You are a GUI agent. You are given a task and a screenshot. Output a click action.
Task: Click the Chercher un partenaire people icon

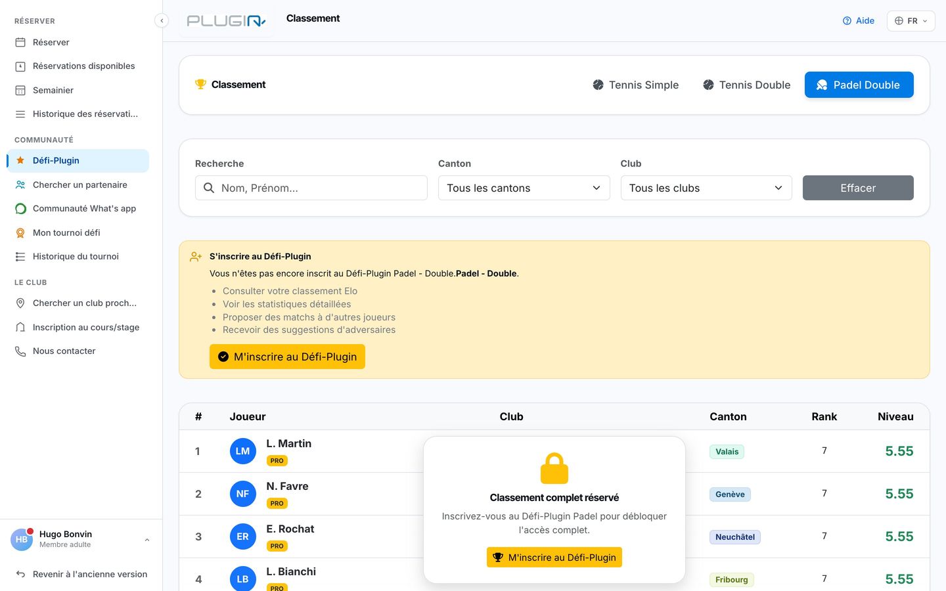click(x=20, y=185)
